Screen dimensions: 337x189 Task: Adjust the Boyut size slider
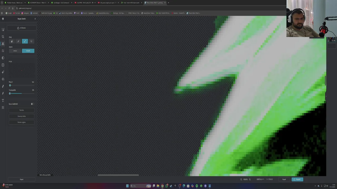pyautogui.click(x=22, y=85)
